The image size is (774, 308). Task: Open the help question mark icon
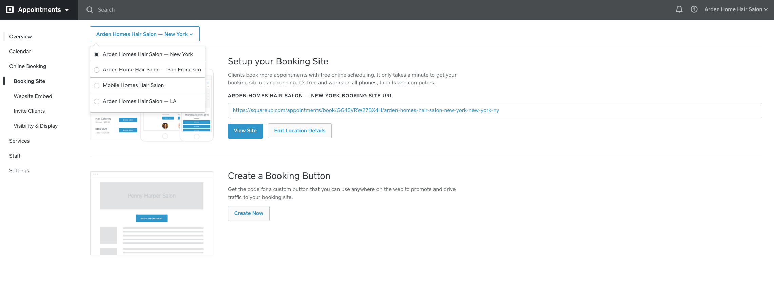point(694,9)
